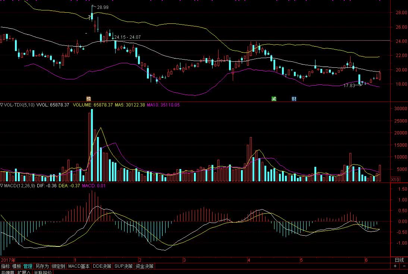Click the 榜 marker icon under the price chart
Image resolution: width=408 pixels, height=274 pixels.
coord(88,99)
